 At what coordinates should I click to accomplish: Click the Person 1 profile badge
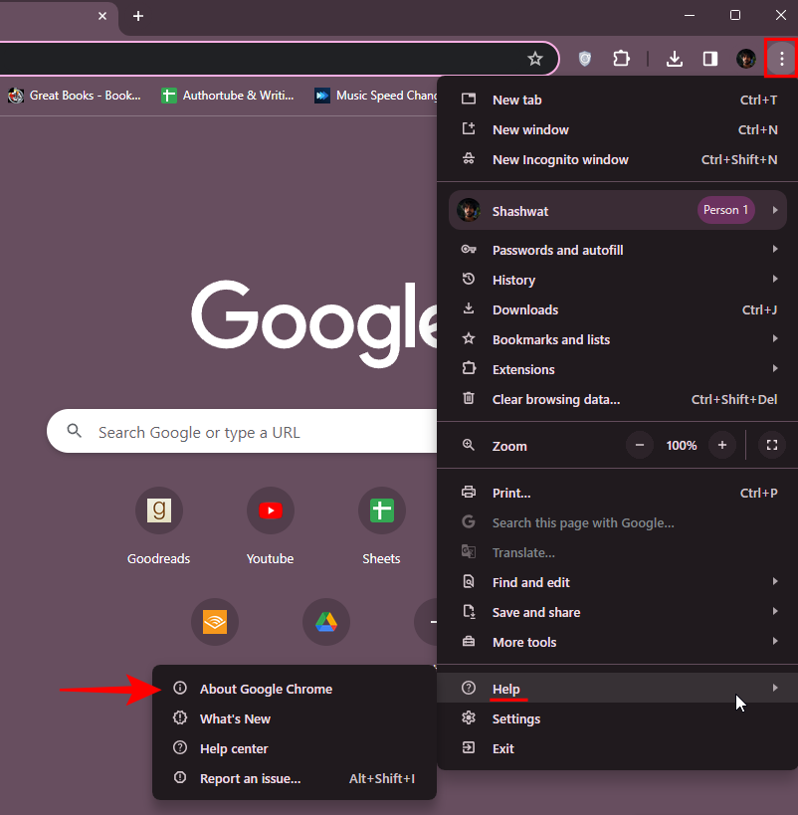point(725,210)
